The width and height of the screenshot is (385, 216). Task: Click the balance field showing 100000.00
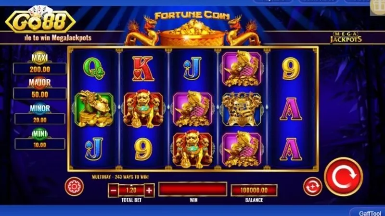coord(254,190)
